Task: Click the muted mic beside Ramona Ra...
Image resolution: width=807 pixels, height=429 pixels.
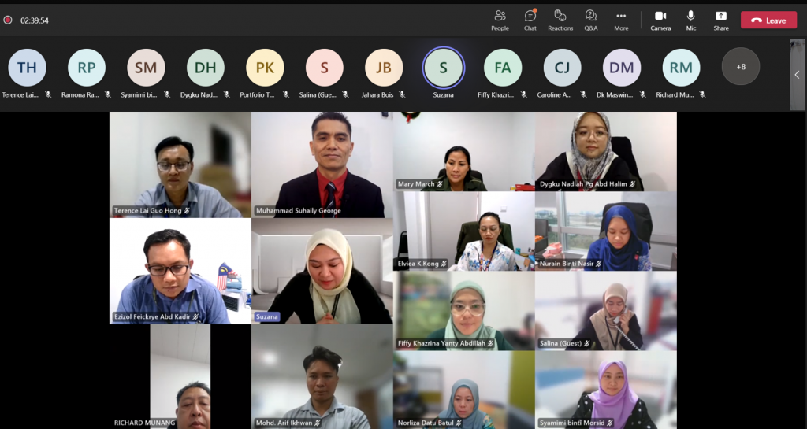Action: coord(107,94)
